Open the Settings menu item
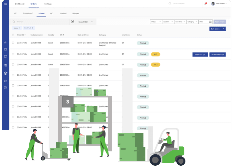Viewport: 233px width, 166px height. 48,4
